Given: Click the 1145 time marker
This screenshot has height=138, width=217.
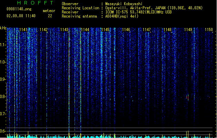Looking at the screenshot, I should click(x=106, y=30).
